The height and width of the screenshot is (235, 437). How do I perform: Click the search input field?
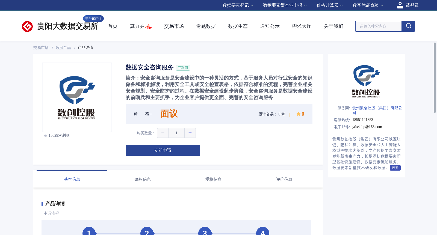379,26
